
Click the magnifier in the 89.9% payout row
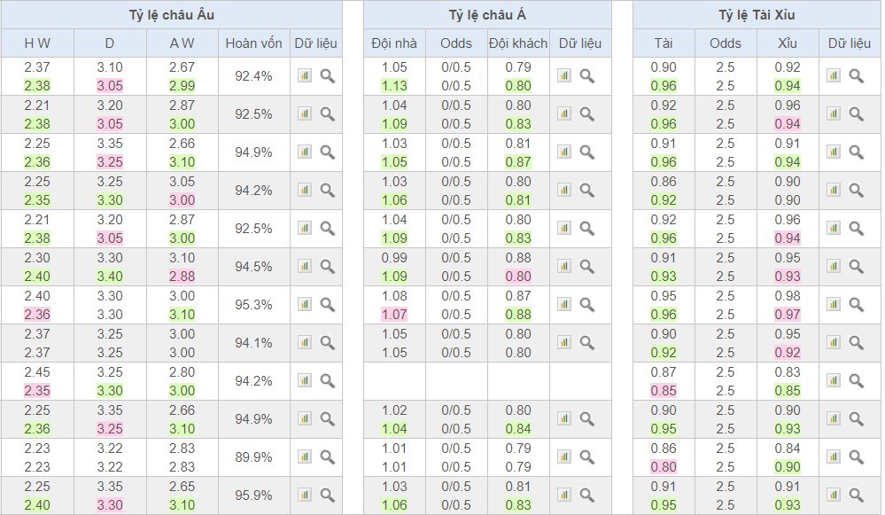pos(327,456)
